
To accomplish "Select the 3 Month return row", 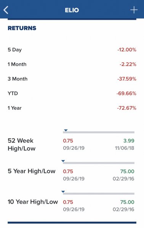I will click(x=72, y=79).
